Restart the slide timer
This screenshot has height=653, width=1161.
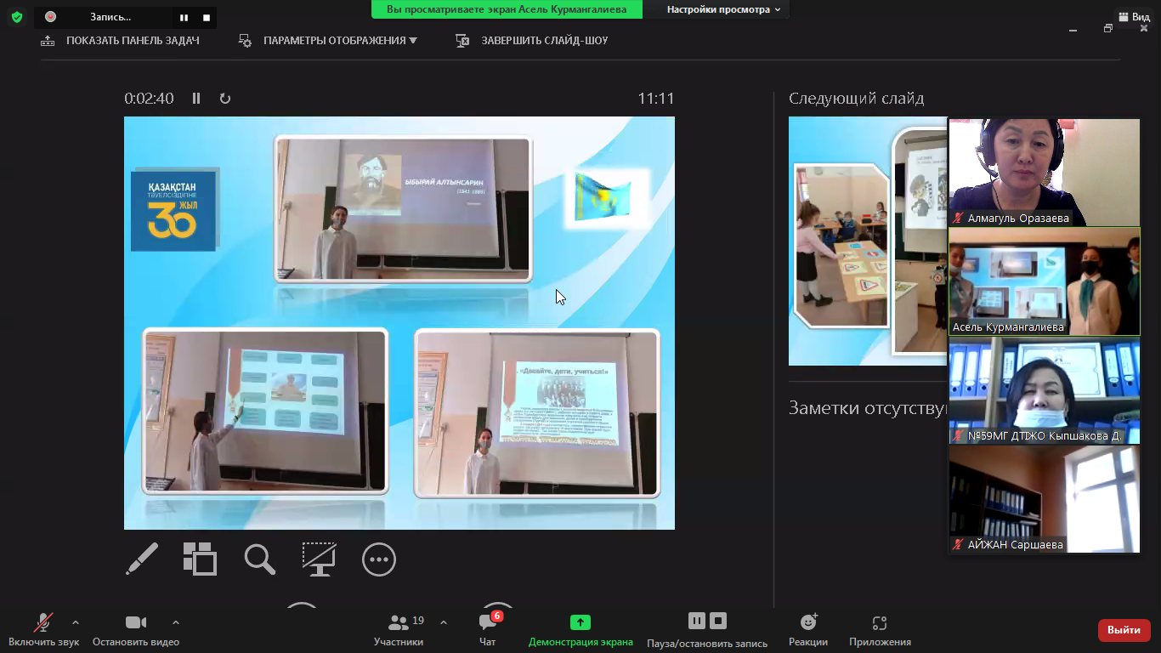pyautogui.click(x=225, y=99)
